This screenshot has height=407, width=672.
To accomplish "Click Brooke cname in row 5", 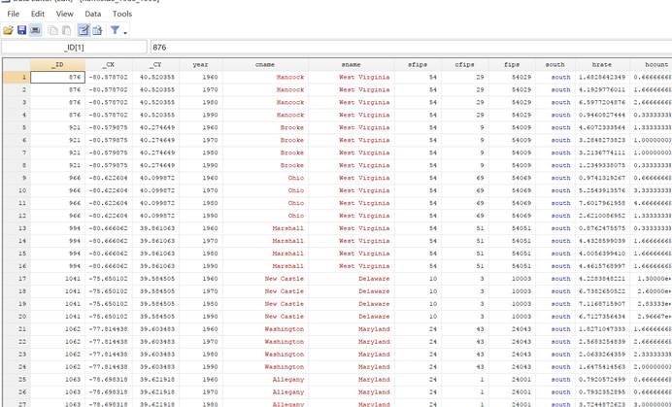I will point(292,127).
